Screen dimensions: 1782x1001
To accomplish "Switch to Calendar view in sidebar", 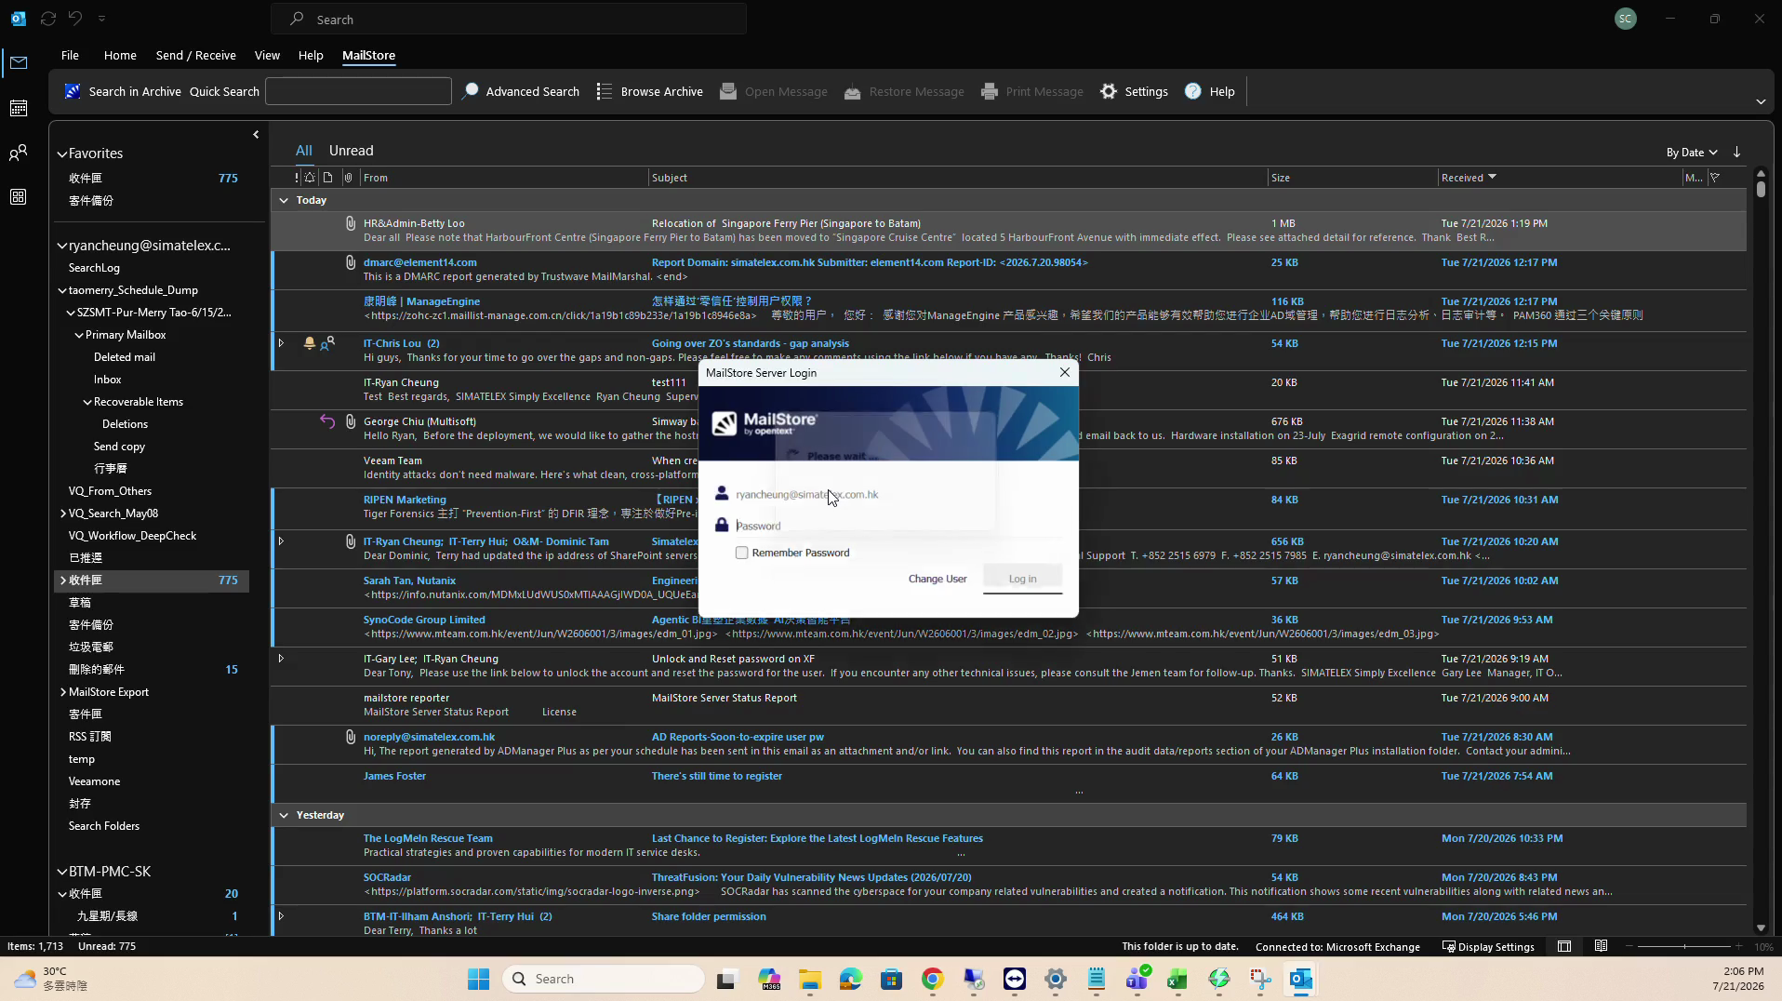I will click(x=19, y=108).
